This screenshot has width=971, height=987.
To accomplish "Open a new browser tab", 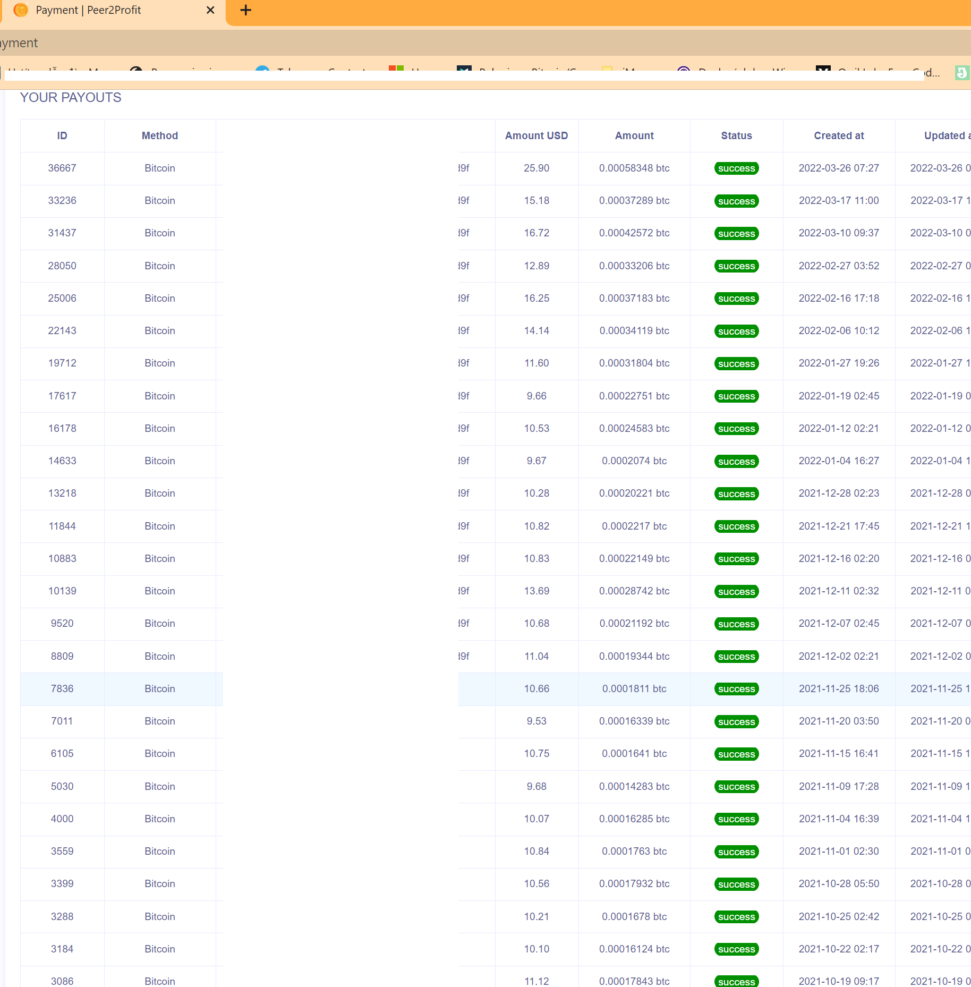I will 245,10.
